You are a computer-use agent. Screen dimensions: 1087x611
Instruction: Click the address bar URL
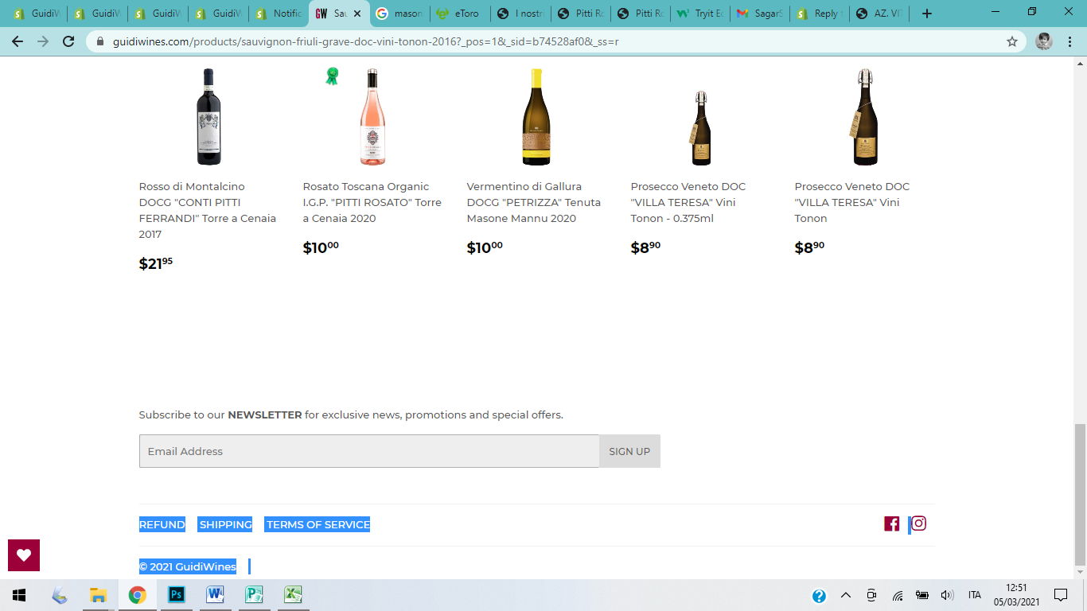366,41
